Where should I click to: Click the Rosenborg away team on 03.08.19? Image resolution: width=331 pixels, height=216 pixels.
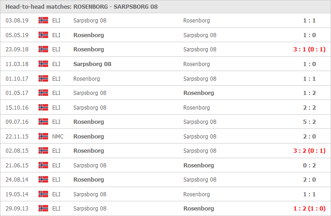click(197, 21)
